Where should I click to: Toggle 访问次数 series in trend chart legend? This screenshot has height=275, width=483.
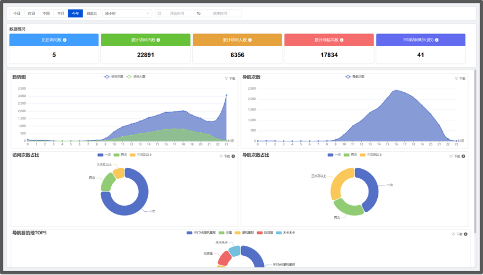point(117,76)
